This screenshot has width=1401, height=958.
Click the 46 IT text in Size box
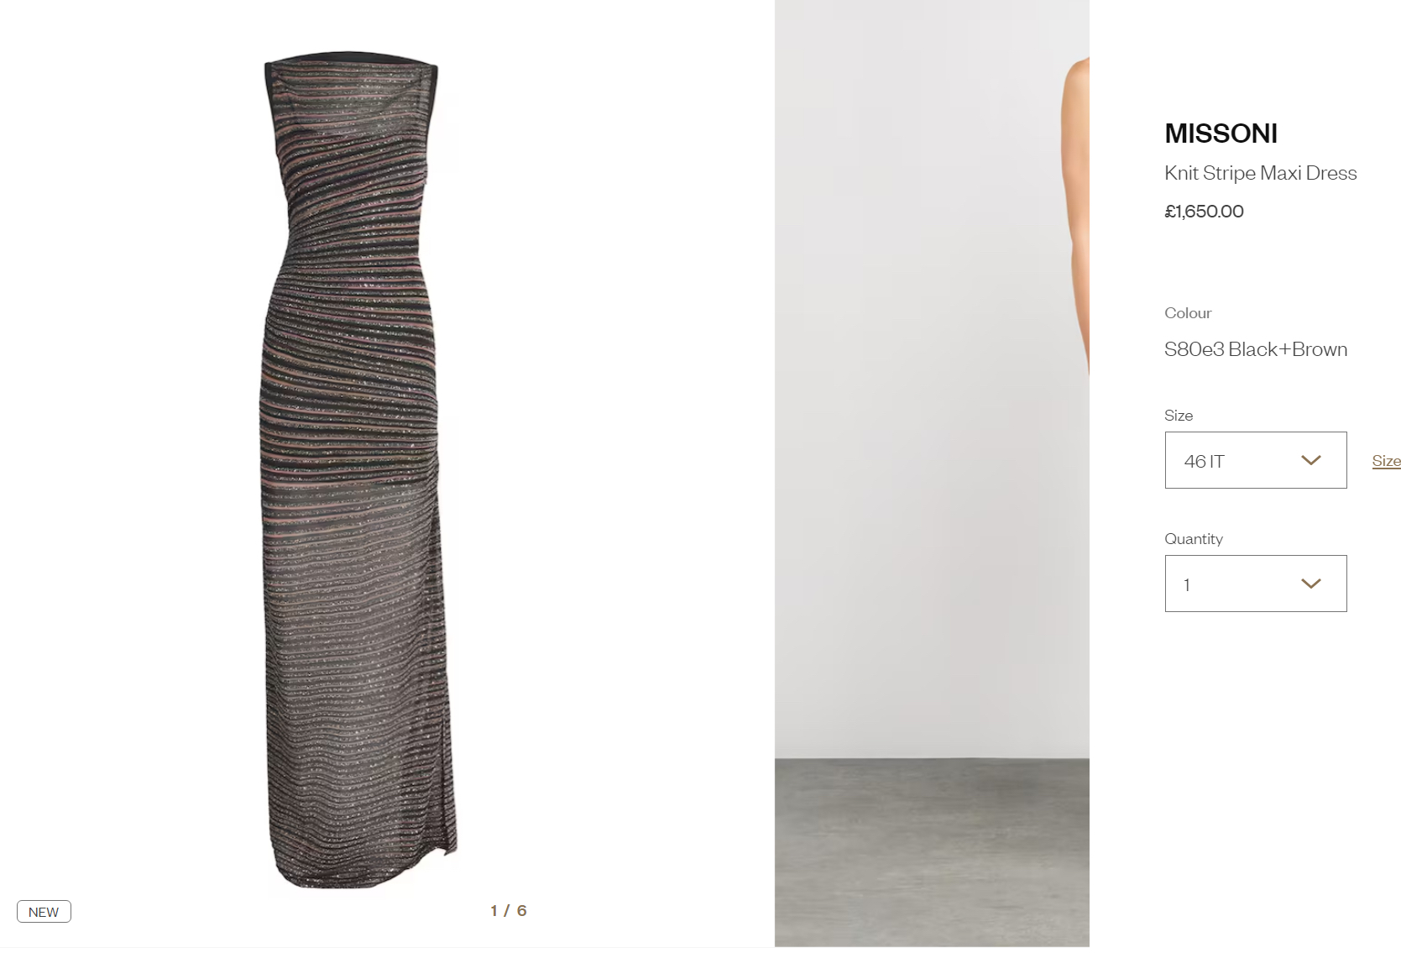1204,461
